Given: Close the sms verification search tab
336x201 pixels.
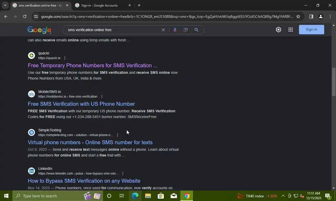Looking at the screenshot, I should (x=67, y=5).
